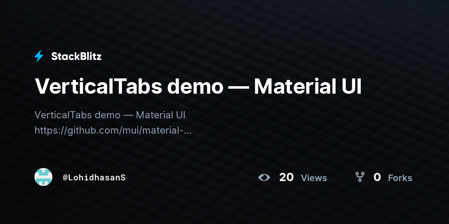Image resolution: width=449 pixels, height=224 pixels.
Task: Click the gray VerticalTabs demo description line
Action: pos(110,115)
